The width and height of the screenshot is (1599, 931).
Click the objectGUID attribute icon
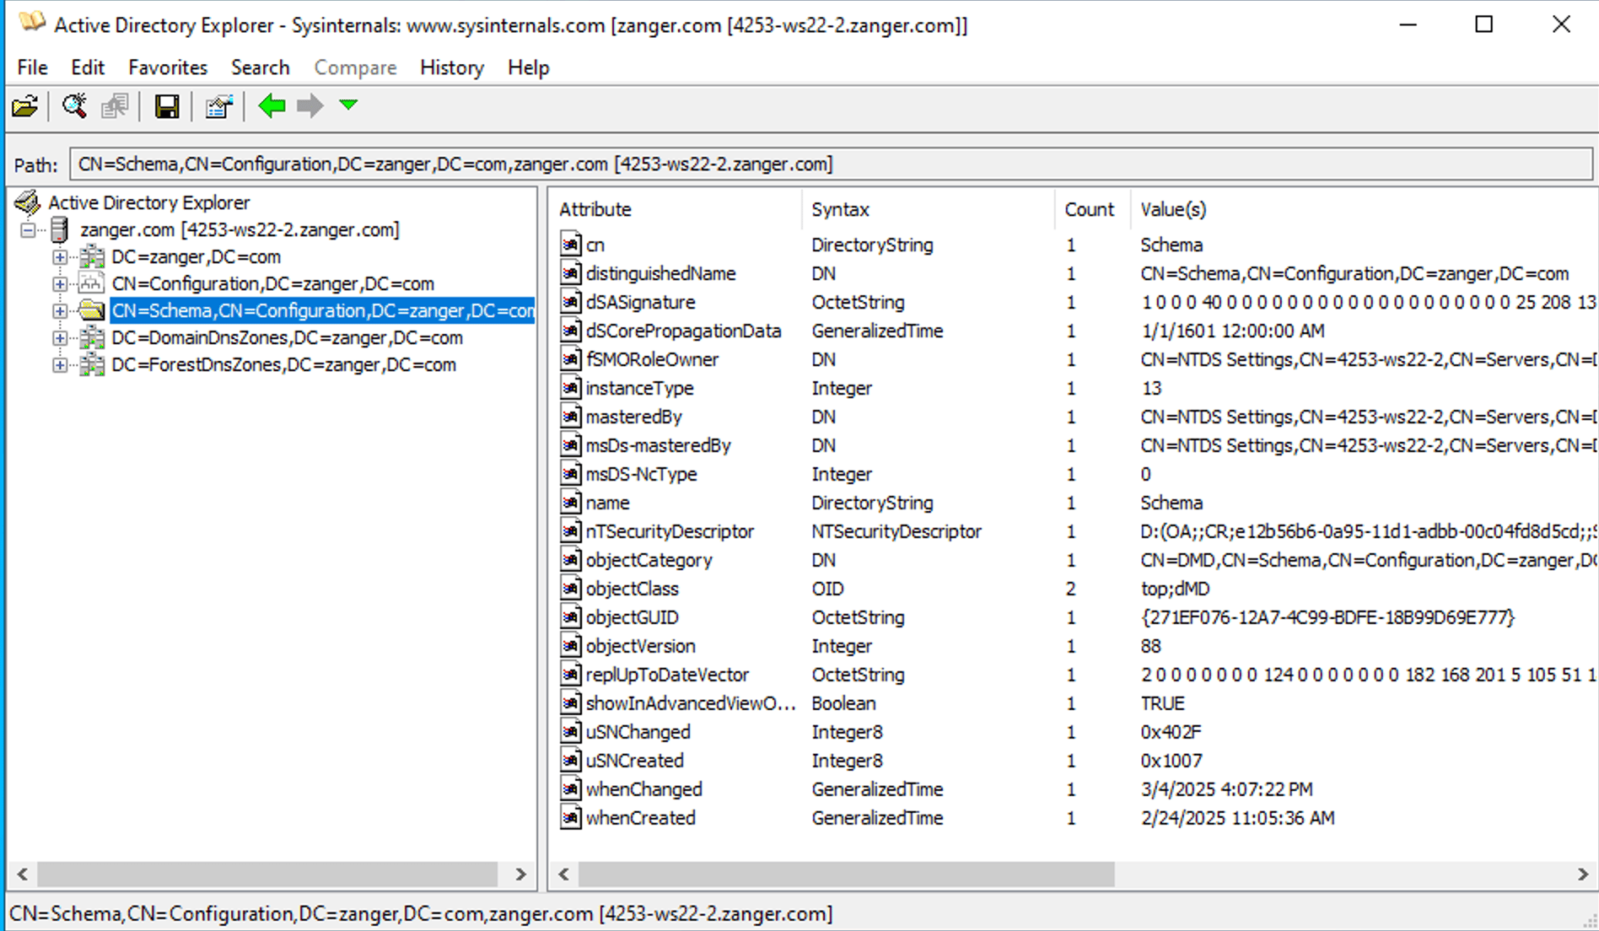[x=570, y=617]
